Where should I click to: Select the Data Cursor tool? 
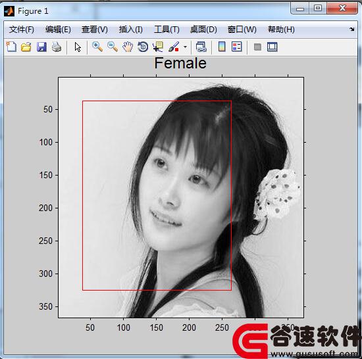point(158,47)
